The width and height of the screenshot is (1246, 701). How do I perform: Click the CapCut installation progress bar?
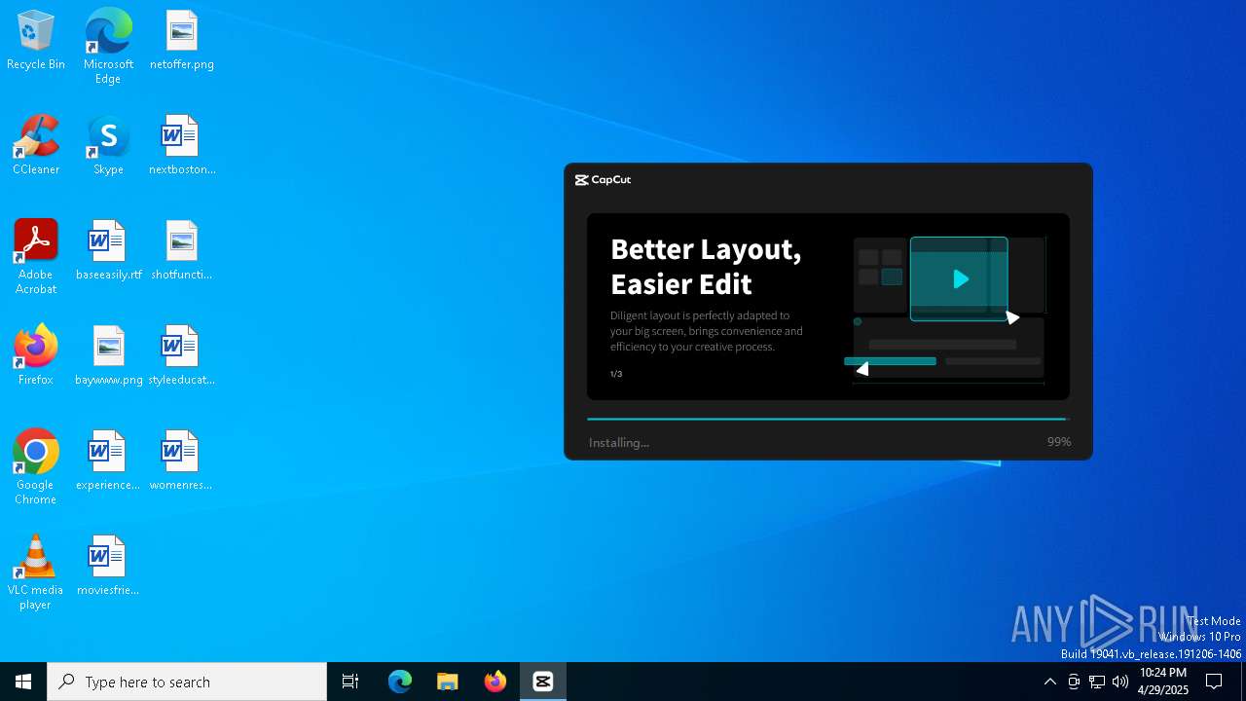(828, 420)
